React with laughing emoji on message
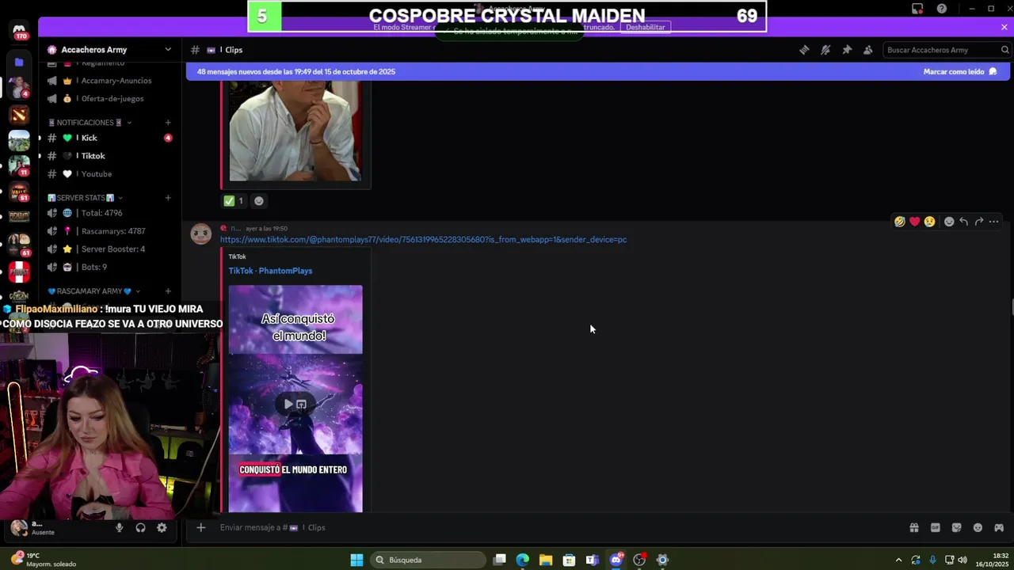This screenshot has height=570, width=1014. (x=899, y=222)
